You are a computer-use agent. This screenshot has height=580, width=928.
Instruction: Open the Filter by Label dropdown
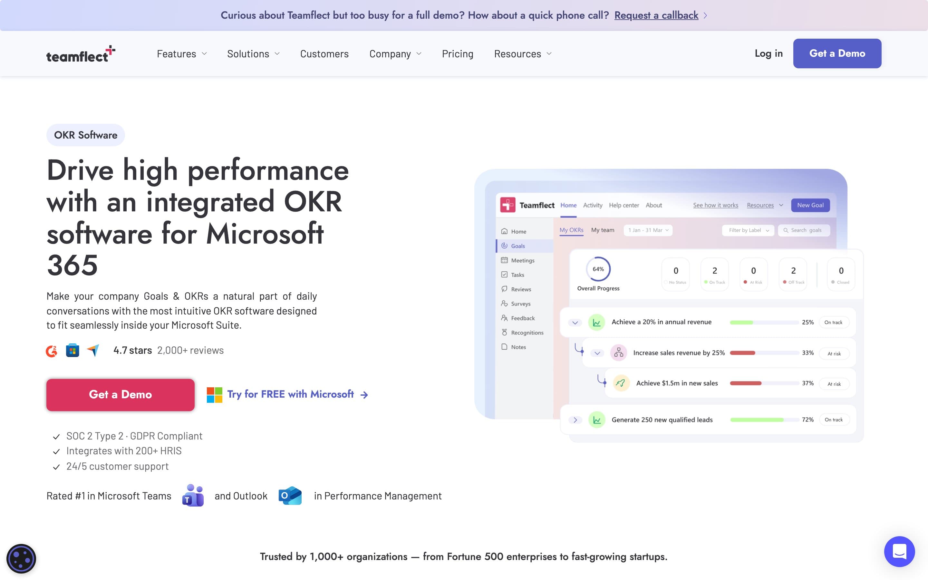pos(748,230)
